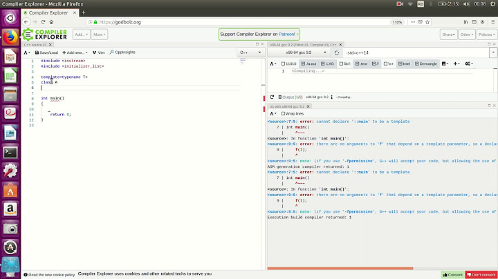The width and height of the screenshot is (498, 279).
Task: Open Firefox from the Ubuntu dock
Action: pos(10,38)
